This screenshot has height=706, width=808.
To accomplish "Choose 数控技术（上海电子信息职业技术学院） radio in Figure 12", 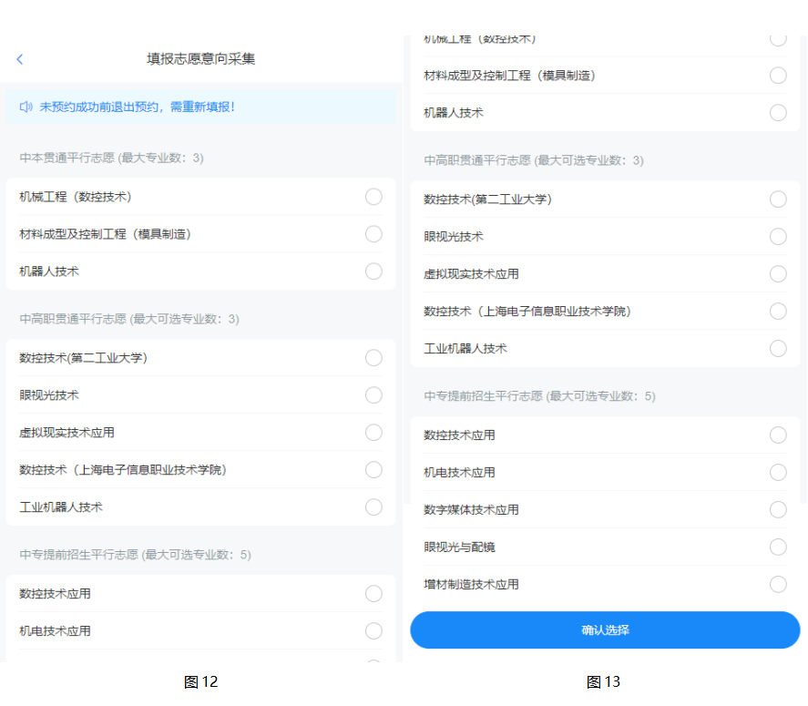I will [x=373, y=470].
